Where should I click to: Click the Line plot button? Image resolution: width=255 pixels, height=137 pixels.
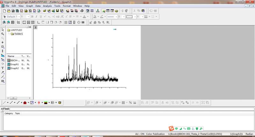click(x=4, y=103)
